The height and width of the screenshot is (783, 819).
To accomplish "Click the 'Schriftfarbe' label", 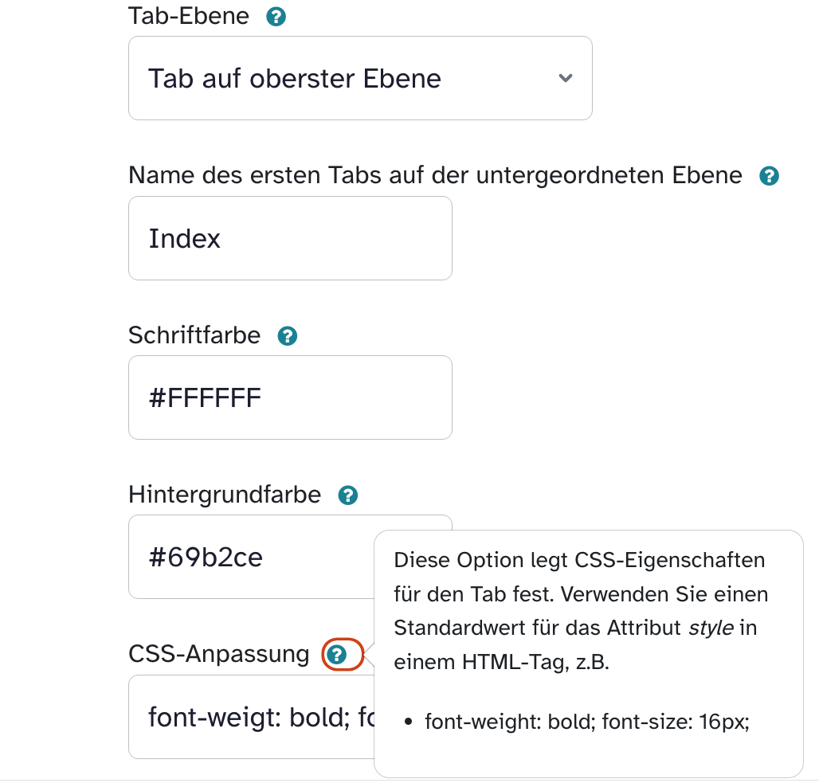I will [194, 335].
